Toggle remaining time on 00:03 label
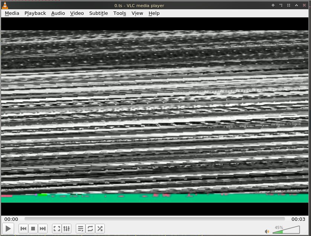The width and height of the screenshot is (311, 236). pos(298,219)
